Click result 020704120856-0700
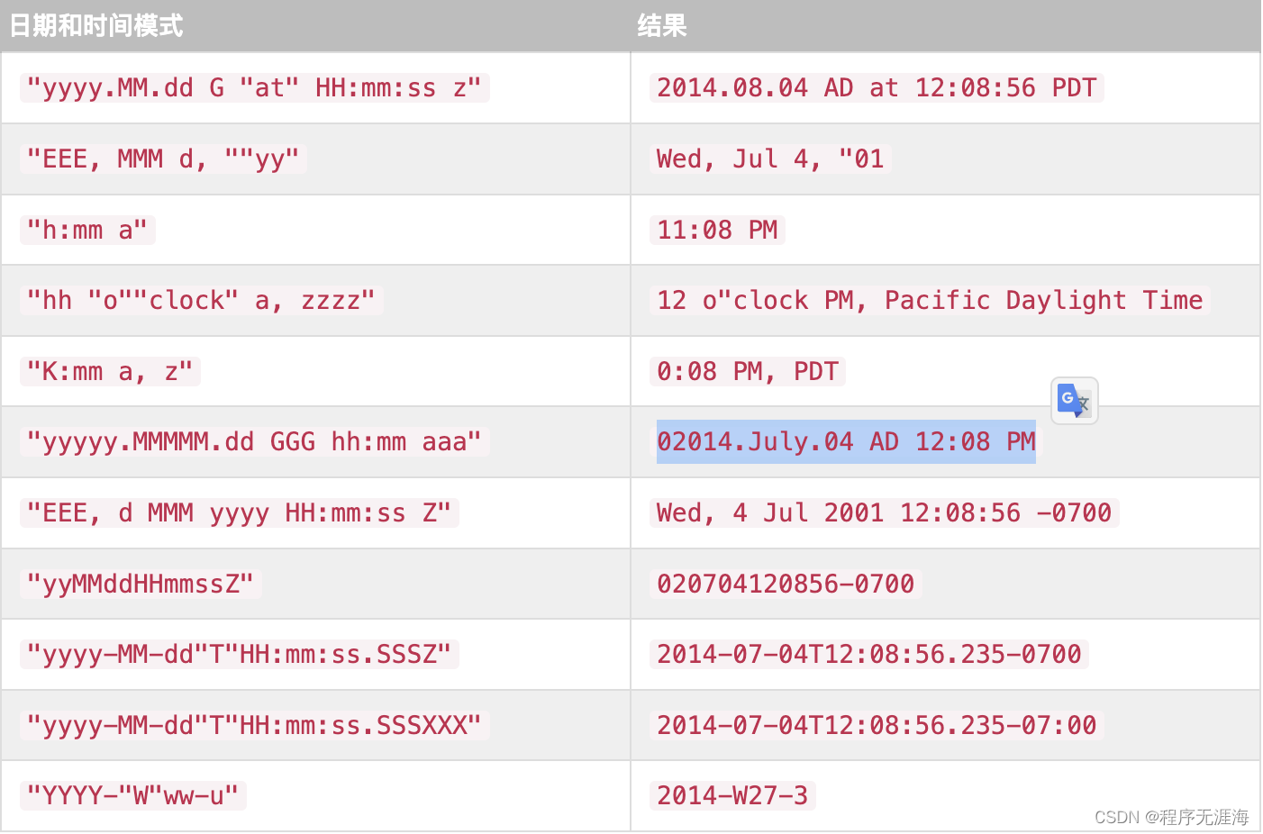1263x834 pixels. click(x=786, y=584)
